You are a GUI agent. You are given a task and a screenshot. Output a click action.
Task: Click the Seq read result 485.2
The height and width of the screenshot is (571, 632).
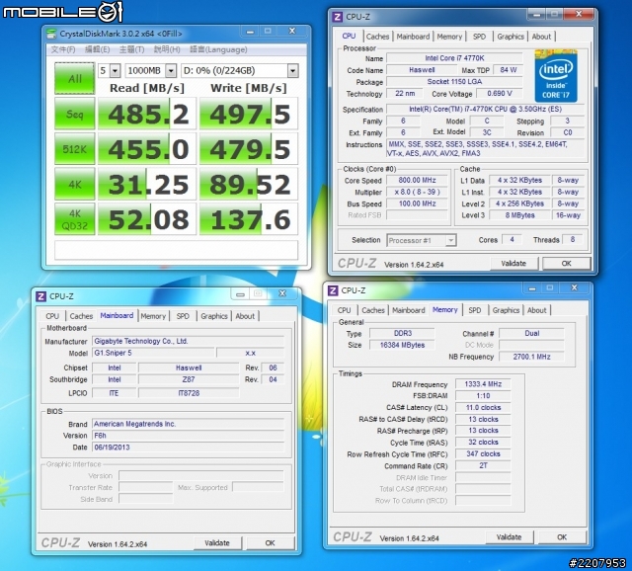pos(147,114)
